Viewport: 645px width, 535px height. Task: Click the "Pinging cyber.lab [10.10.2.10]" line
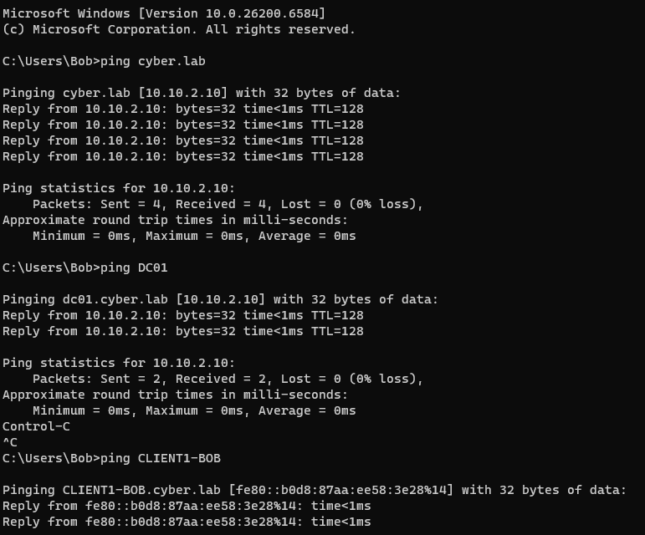[202, 93]
